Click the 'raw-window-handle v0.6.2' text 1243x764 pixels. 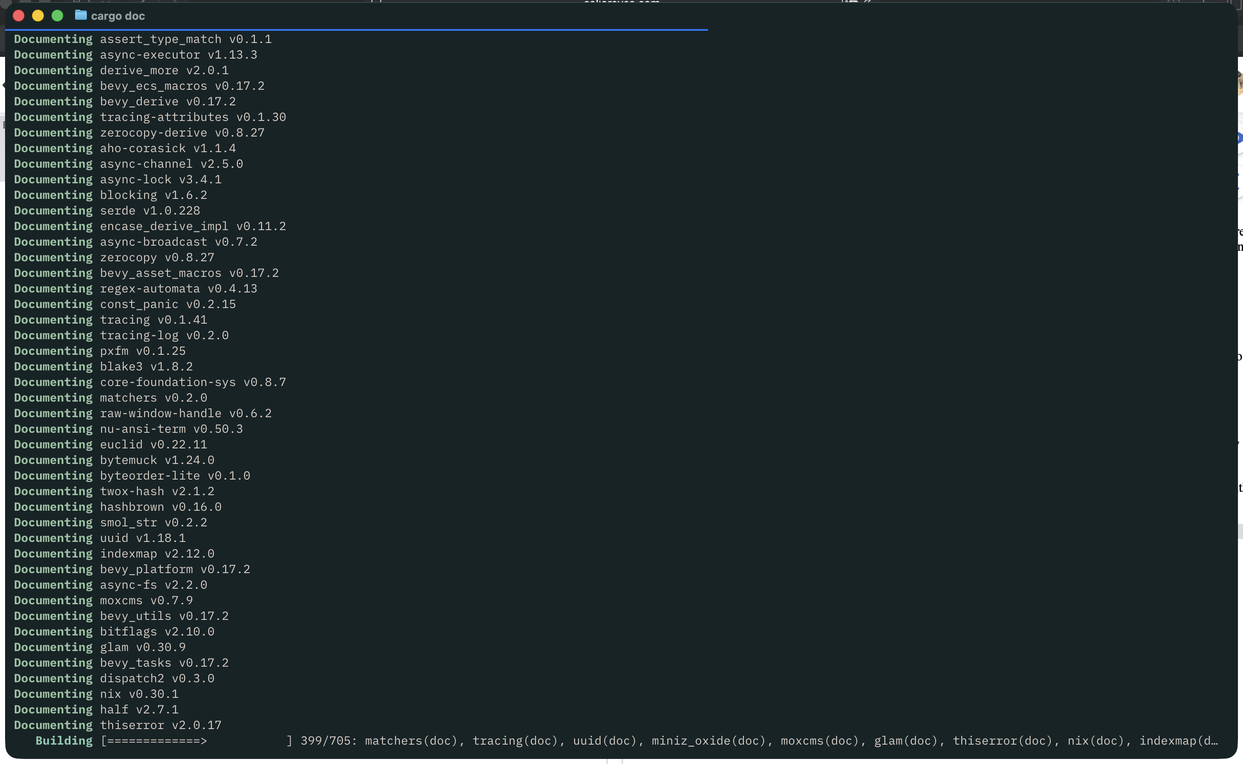[x=186, y=413]
